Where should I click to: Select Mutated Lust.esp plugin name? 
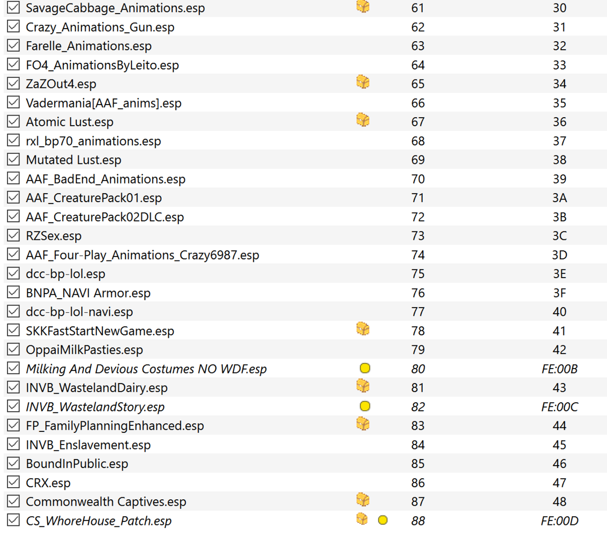pyautogui.click(x=73, y=160)
